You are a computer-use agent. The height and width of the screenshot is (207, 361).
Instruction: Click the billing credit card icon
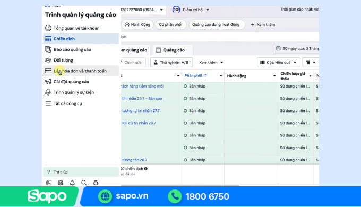click(48, 71)
